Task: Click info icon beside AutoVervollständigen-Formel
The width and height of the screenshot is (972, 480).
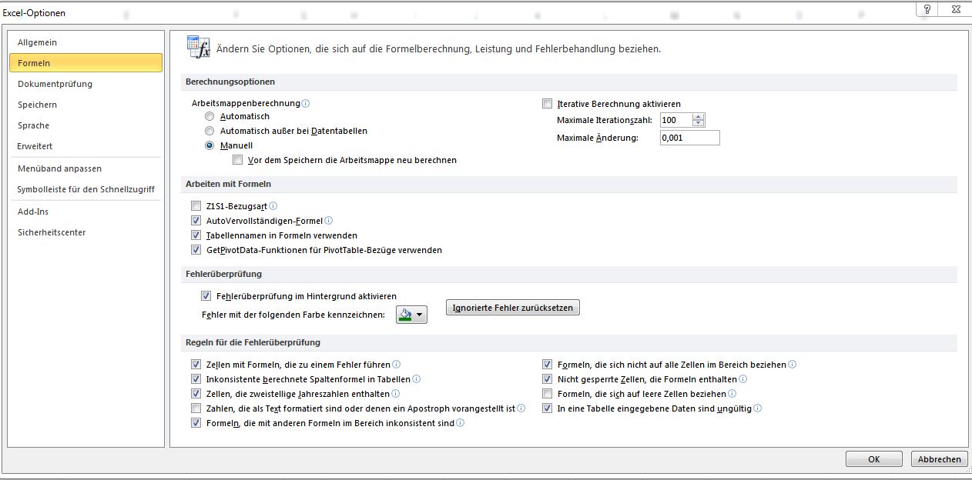Action: 329,221
